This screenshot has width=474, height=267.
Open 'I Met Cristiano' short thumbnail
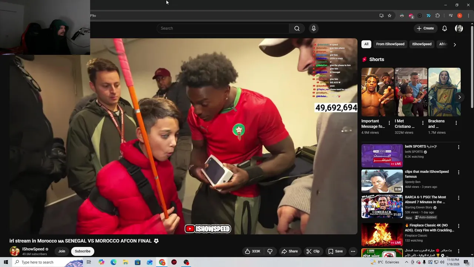[x=411, y=92]
